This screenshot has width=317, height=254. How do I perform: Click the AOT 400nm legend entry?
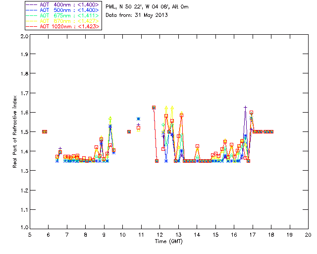63,4
